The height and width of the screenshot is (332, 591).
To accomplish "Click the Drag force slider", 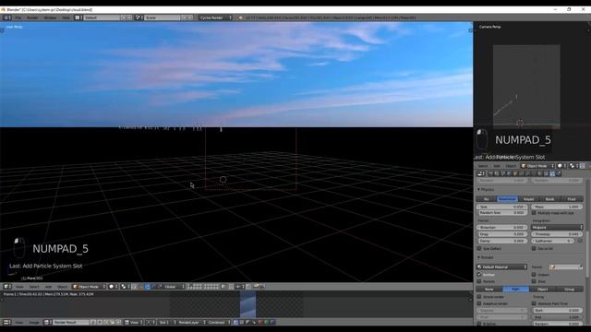I will (x=502, y=234).
